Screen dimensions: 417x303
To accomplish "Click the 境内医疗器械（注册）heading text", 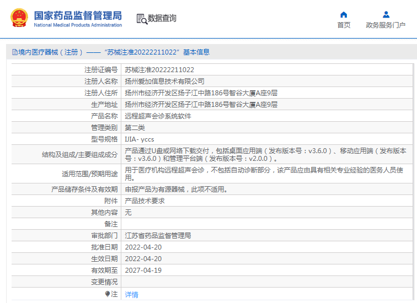I will point(51,52).
